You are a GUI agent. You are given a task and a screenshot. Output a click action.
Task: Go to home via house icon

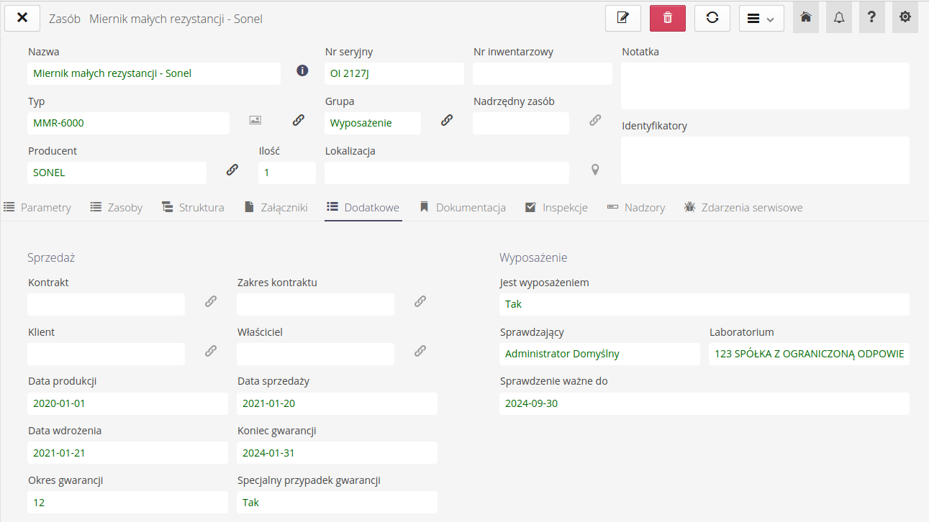pos(806,18)
